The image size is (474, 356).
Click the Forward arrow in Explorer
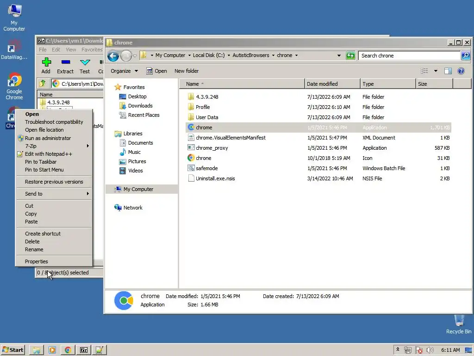point(126,56)
